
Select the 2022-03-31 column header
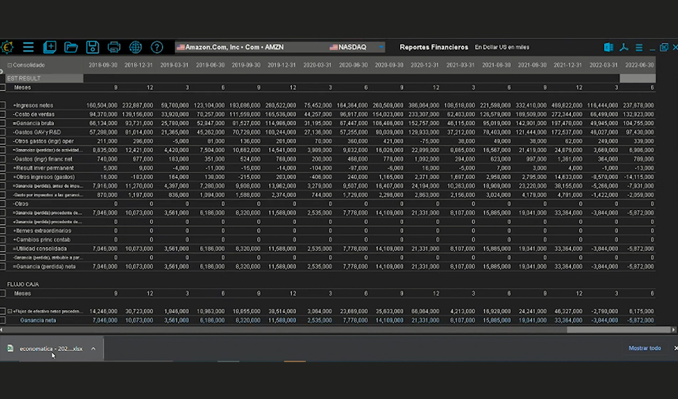tap(604, 66)
